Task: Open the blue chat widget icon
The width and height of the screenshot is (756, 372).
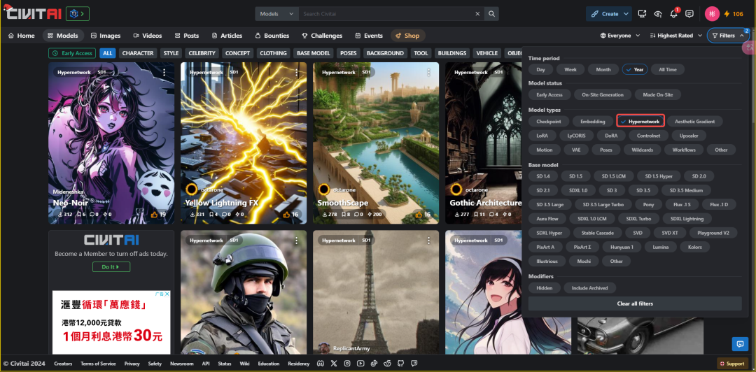Action: click(739, 343)
